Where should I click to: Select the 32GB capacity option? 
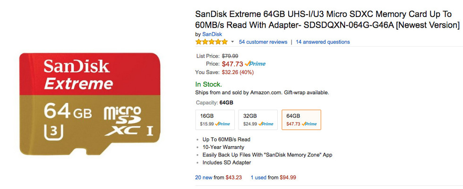tap(258, 120)
